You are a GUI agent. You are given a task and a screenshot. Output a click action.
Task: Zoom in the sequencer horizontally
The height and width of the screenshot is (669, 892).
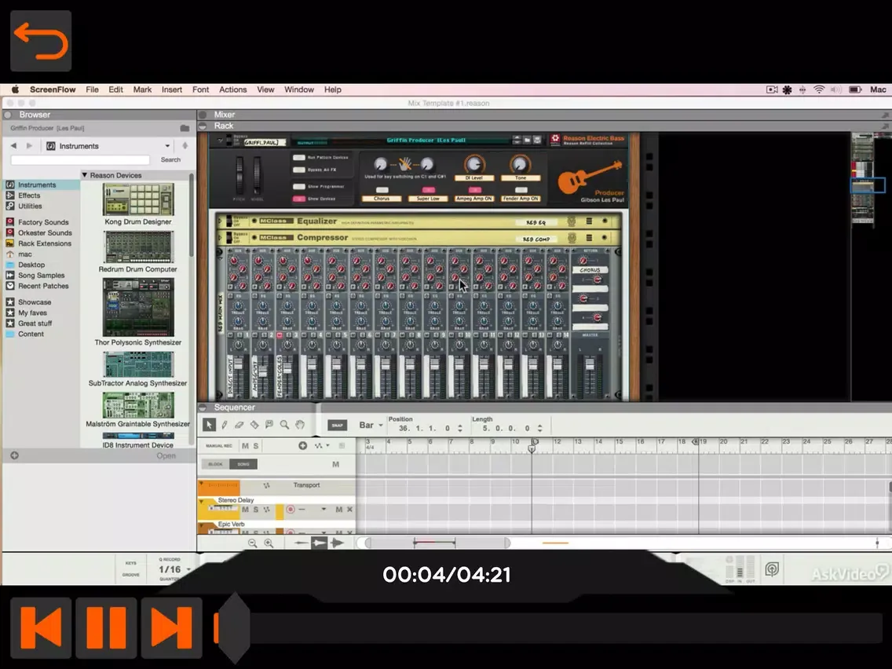coord(269,543)
